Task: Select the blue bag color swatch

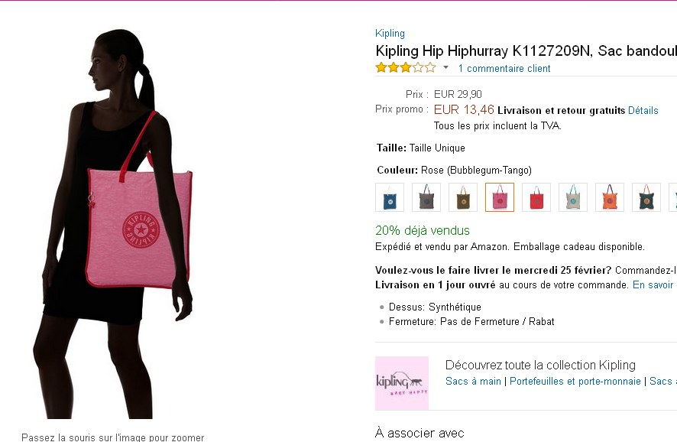Action: click(390, 197)
